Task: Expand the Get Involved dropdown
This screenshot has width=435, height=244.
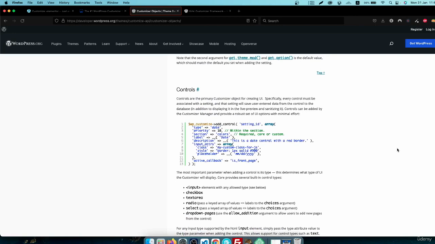Action: [x=173, y=43]
